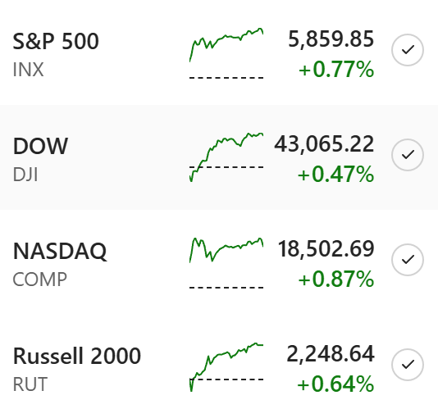Image resolution: width=438 pixels, height=409 pixels.
Task: Select the S&P 500 index name
Action: [x=56, y=41]
